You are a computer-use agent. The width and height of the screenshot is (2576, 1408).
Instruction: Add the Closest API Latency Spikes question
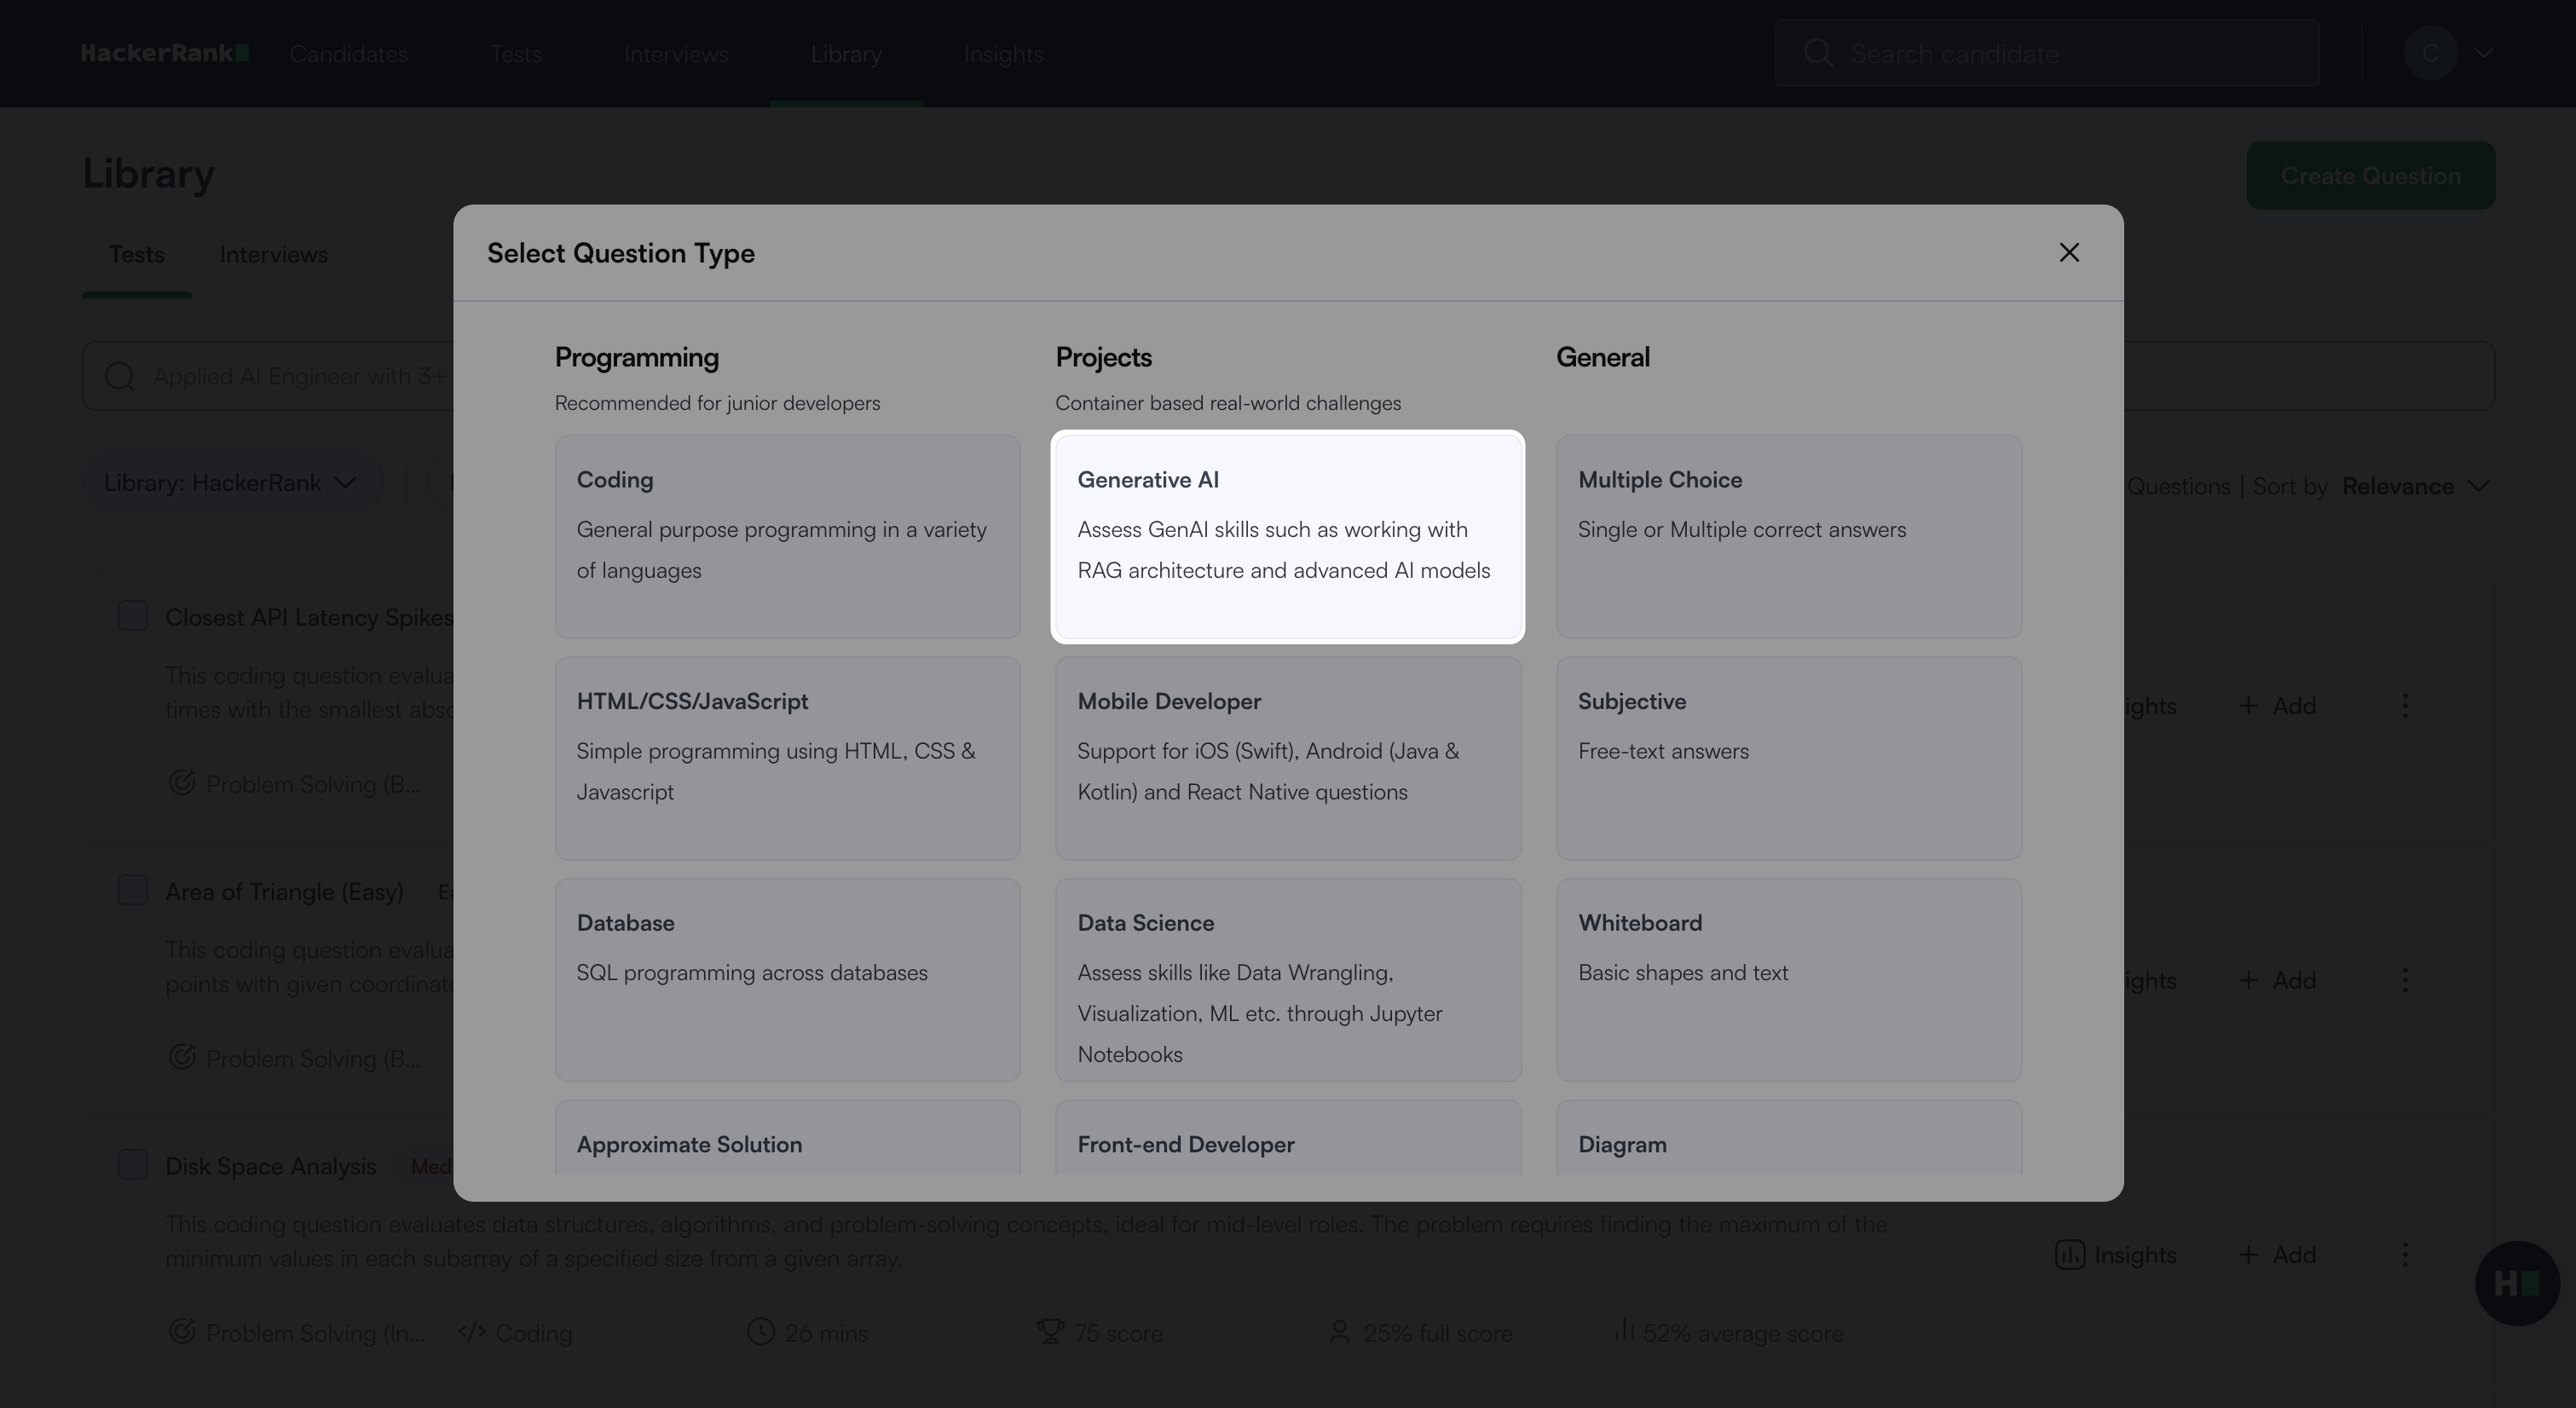pos(2277,706)
